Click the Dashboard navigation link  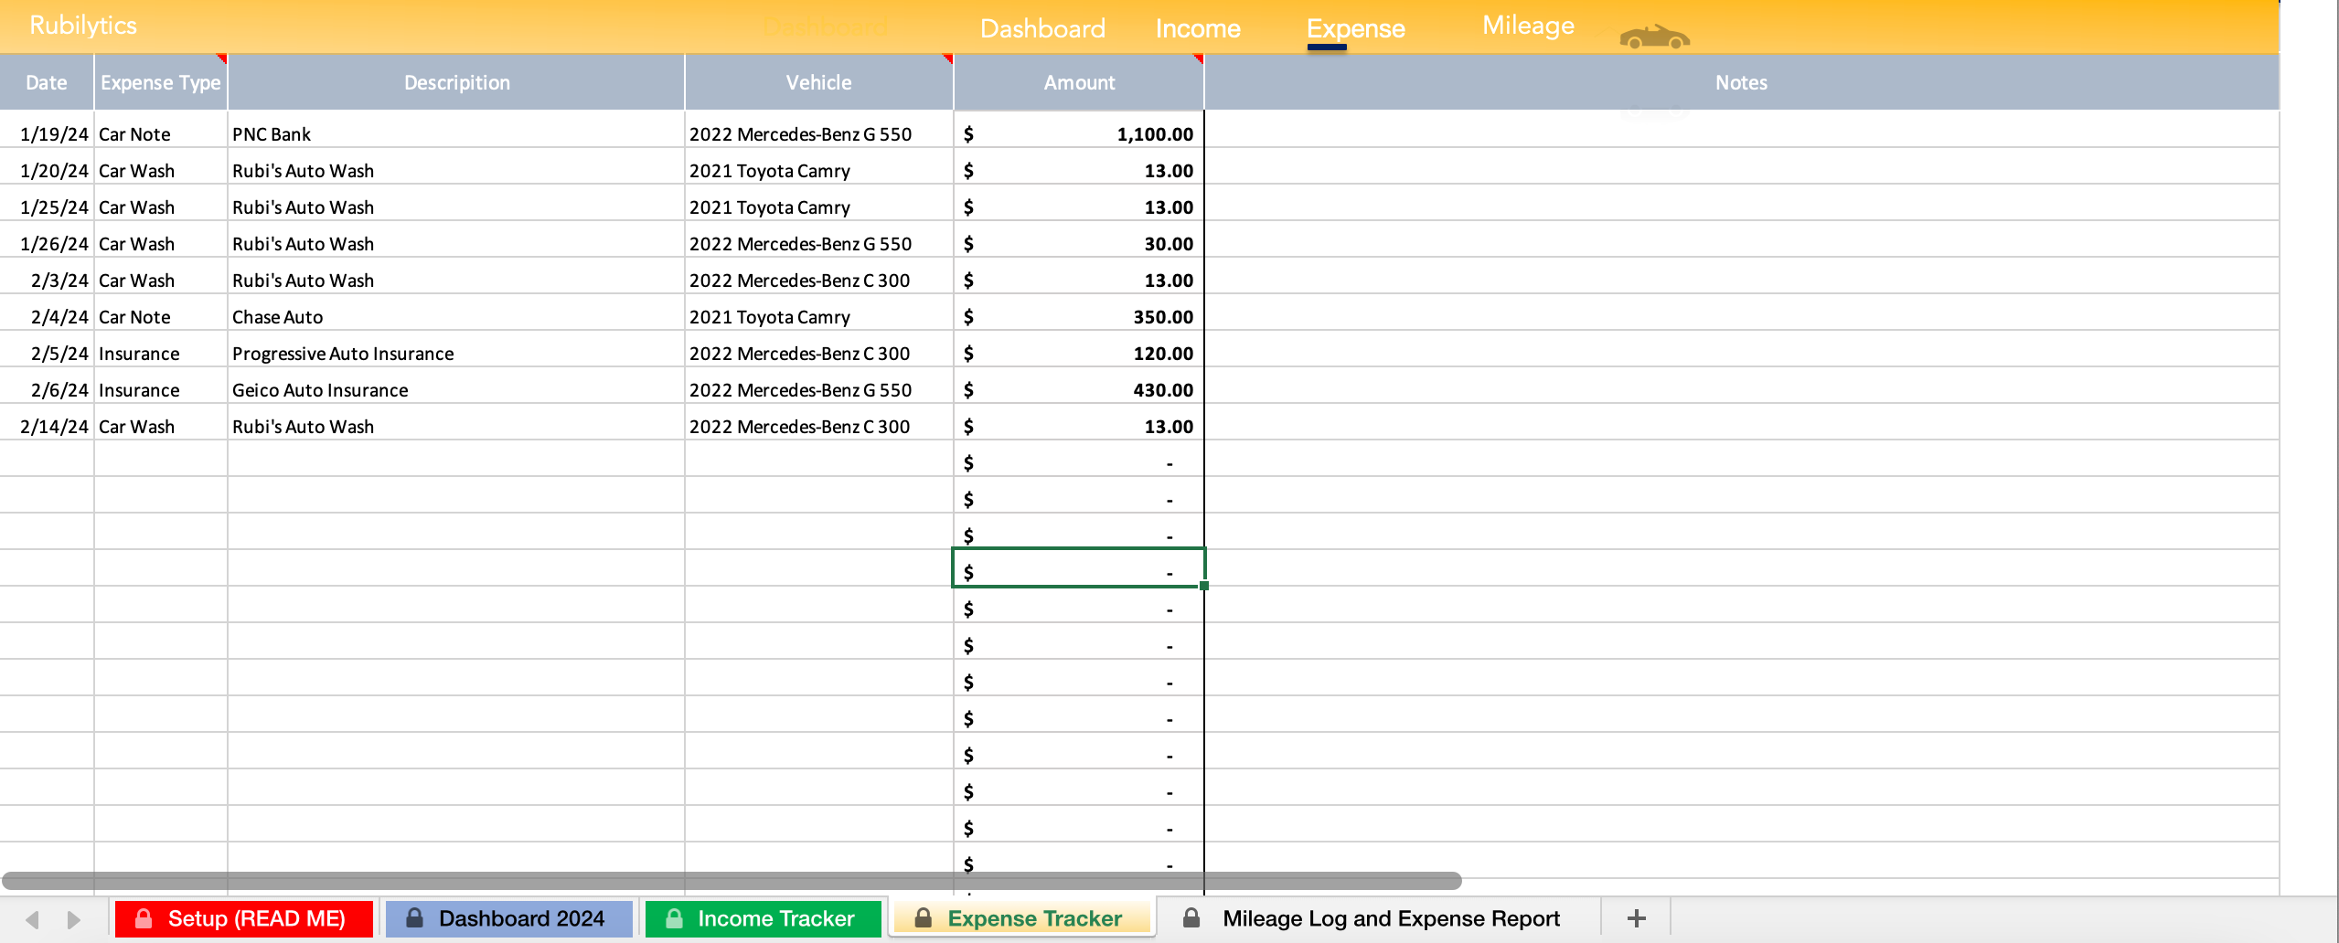1042,28
